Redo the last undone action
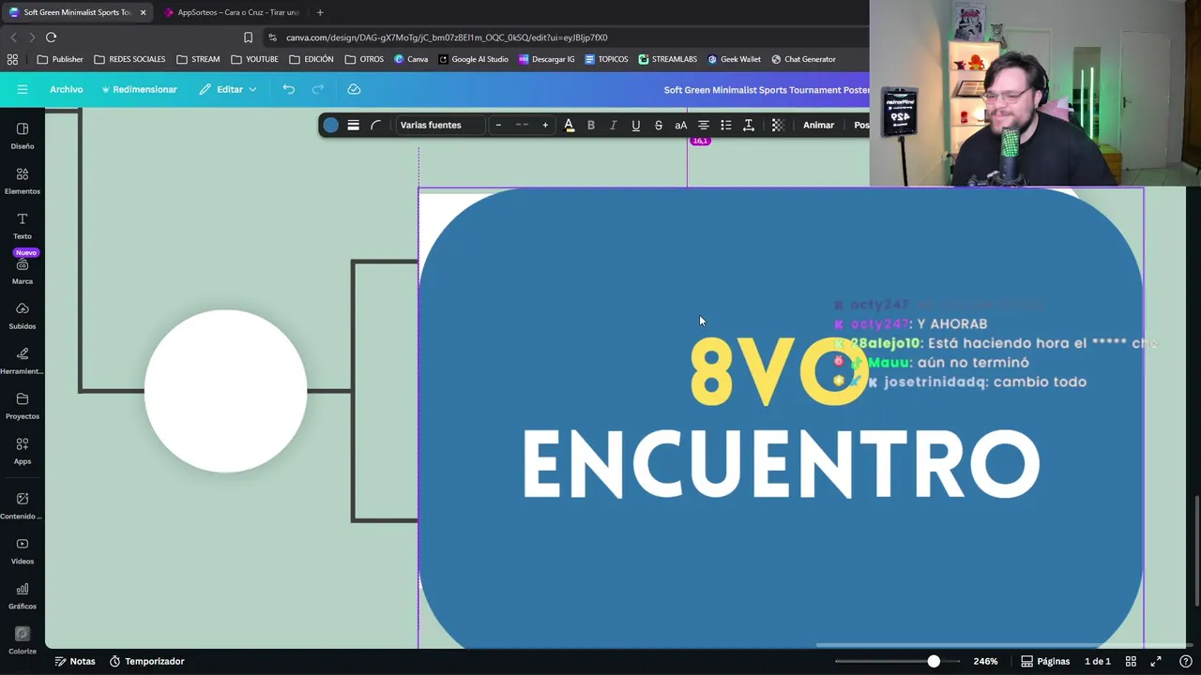The height and width of the screenshot is (675, 1201). point(318,89)
